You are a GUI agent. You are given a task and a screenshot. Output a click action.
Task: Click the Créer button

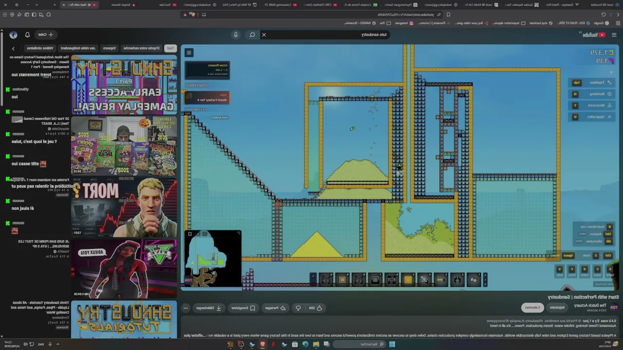(47, 35)
